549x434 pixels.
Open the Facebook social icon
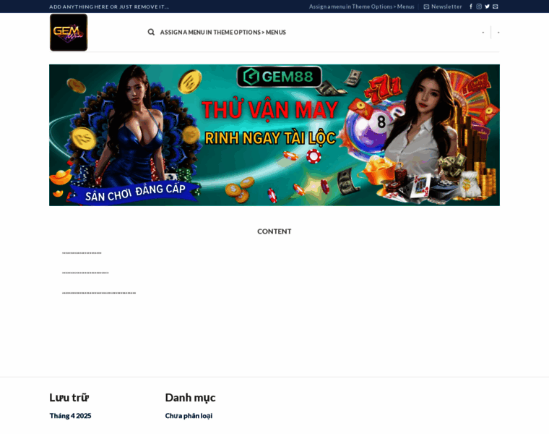471,7
